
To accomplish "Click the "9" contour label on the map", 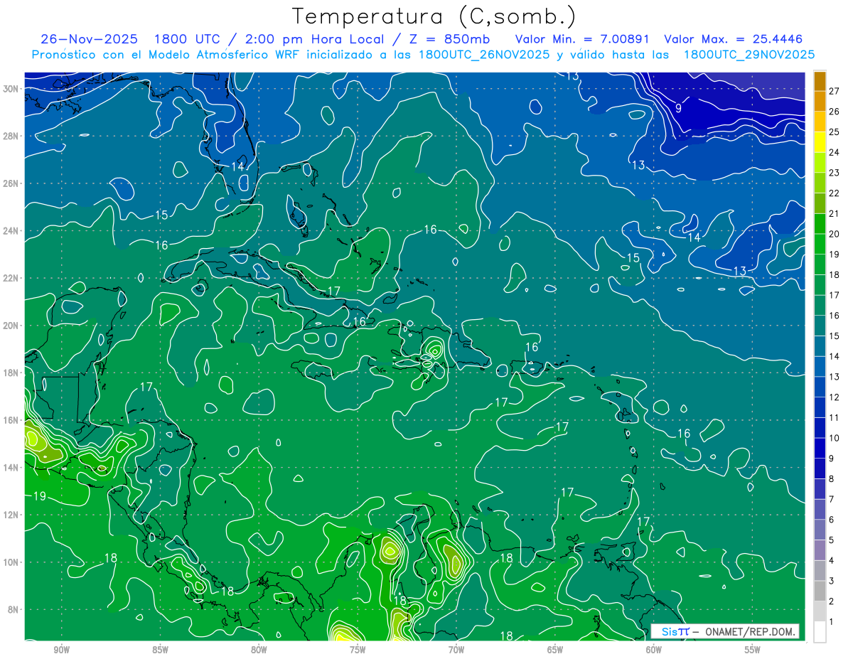I will [x=678, y=108].
